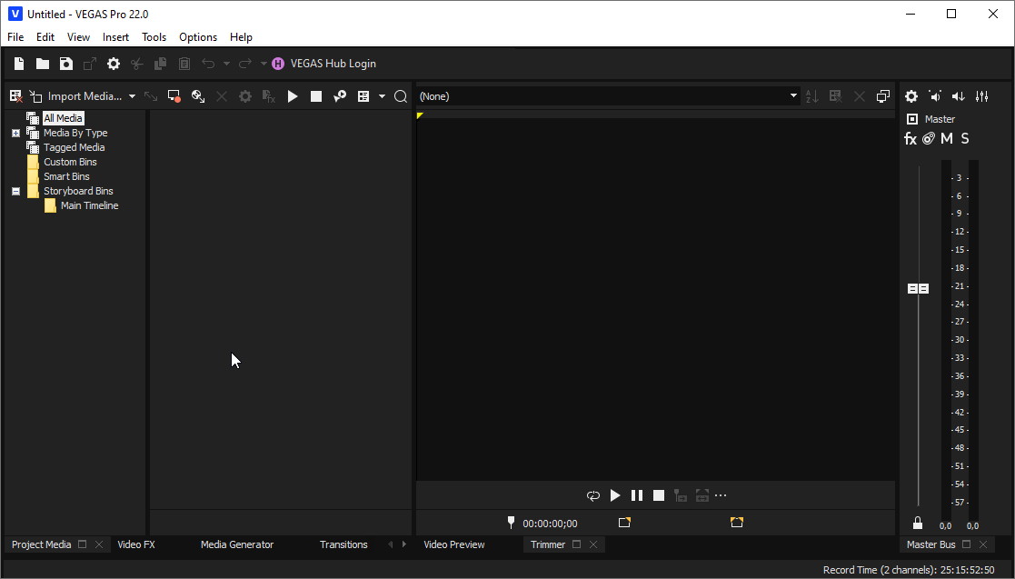Play in the Trimmer transport bar
The image size is (1015, 579).
(x=615, y=496)
